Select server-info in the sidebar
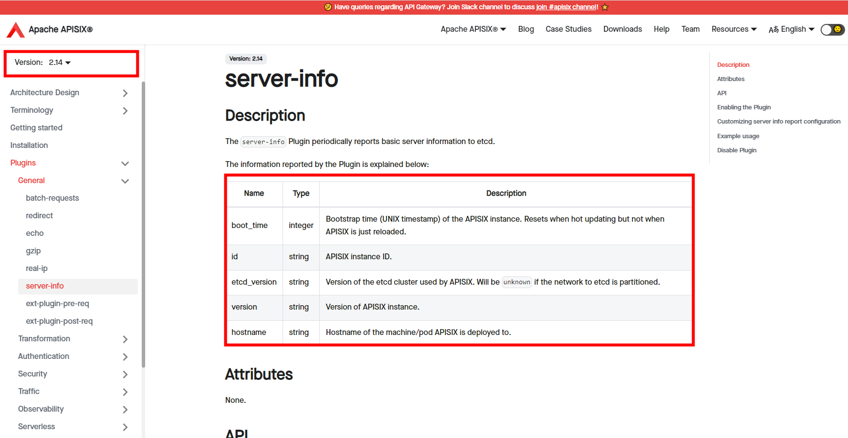Image resolution: width=848 pixels, height=438 pixels. [x=78, y=286]
